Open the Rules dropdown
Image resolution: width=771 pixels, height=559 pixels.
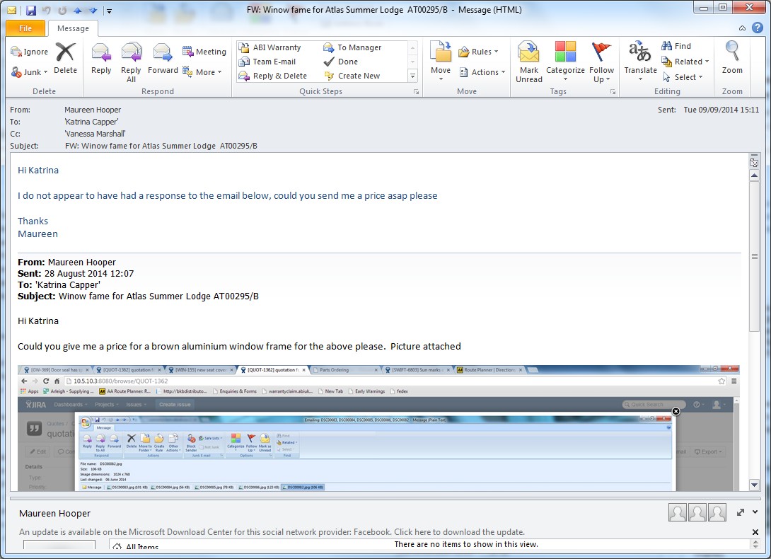pos(478,52)
